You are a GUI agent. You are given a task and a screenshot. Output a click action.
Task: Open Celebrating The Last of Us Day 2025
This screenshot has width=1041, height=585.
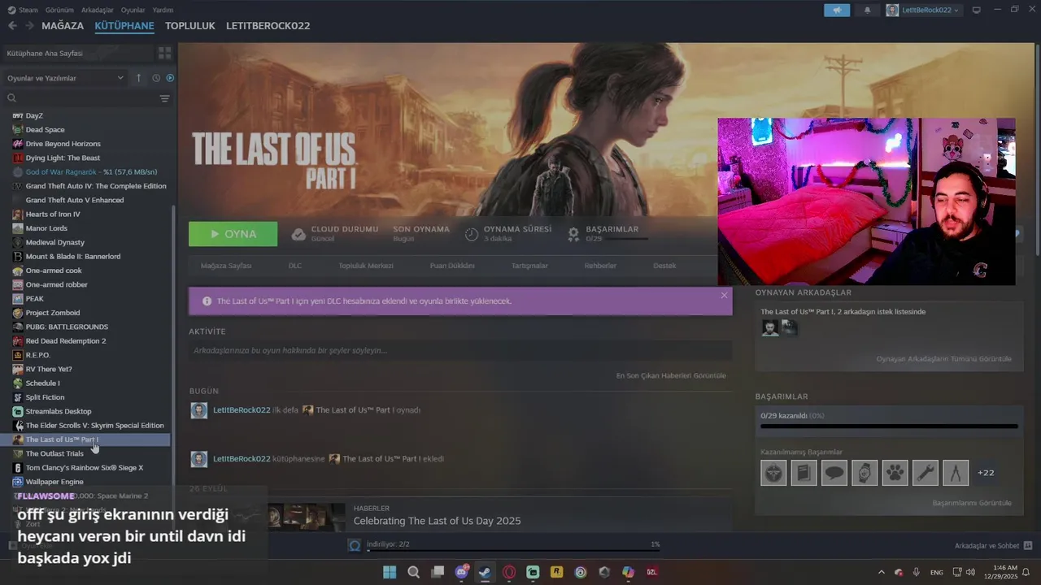[x=437, y=521]
